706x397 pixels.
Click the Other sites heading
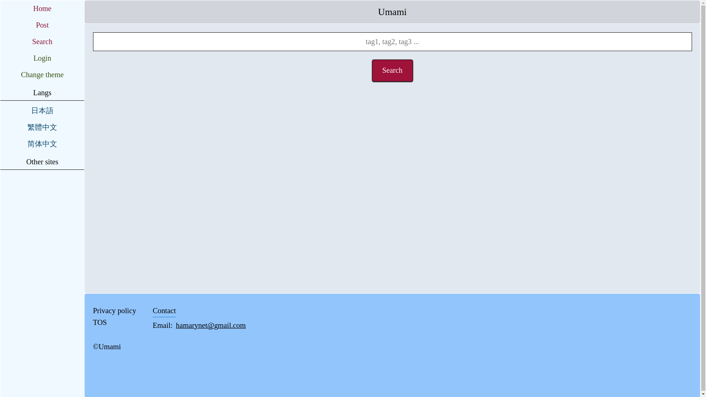click(42, 162)
